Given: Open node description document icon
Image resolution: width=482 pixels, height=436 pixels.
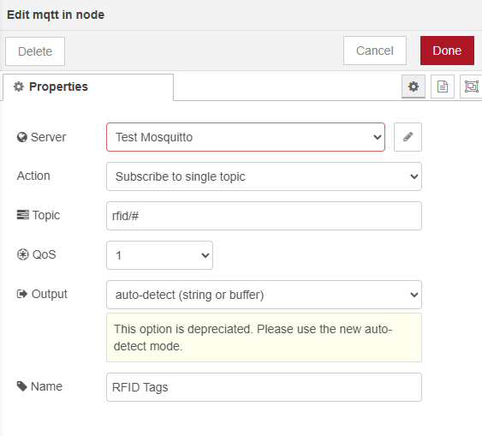Looking at the screenshot, I should (x=443, y=87).
